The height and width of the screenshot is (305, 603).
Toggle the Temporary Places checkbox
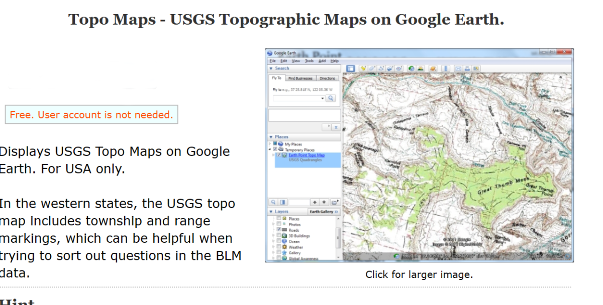(275, 149)
